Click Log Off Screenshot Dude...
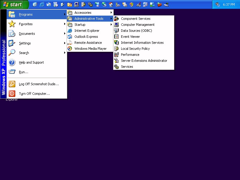Viewport: 240px width, 180px height. click(39, 84)
